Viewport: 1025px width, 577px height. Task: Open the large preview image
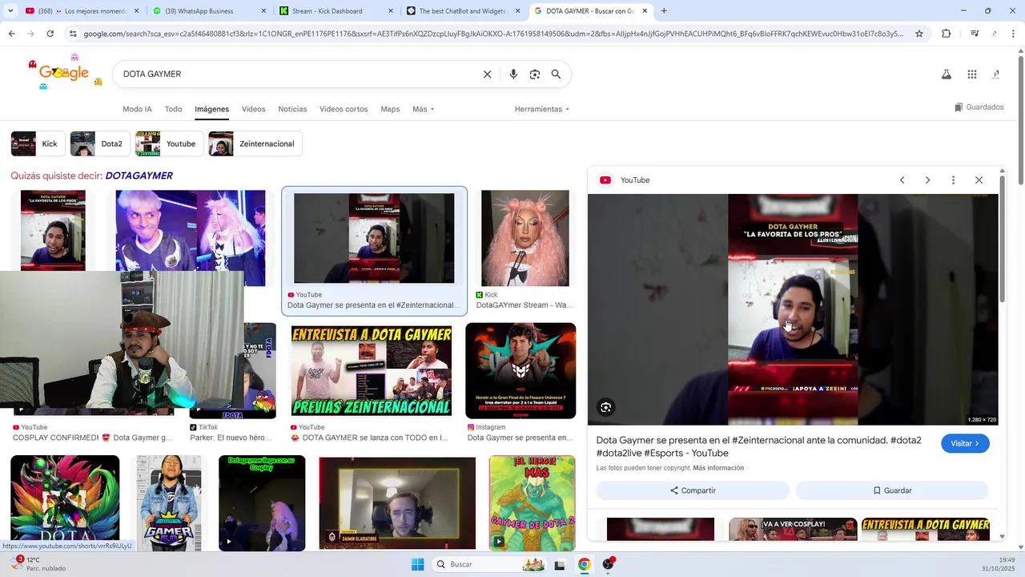793,309
